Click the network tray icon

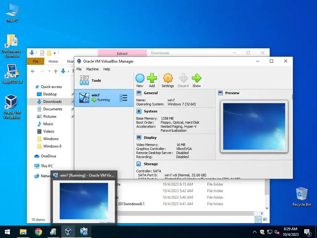click(270, 232)
